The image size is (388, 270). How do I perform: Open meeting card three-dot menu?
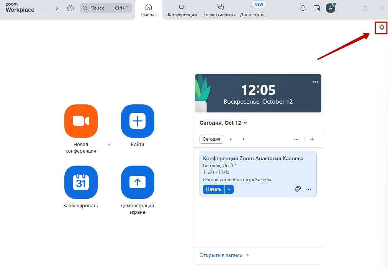tap(309, 189)
